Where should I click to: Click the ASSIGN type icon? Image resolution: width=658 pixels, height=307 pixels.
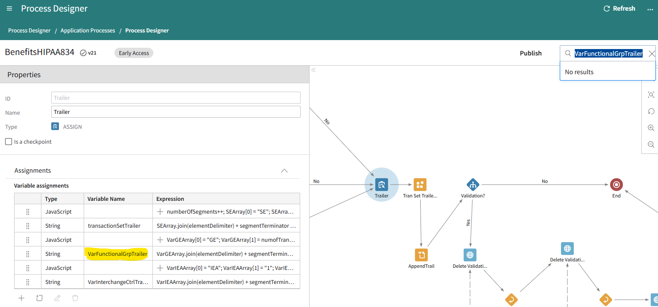coord(55,127)
